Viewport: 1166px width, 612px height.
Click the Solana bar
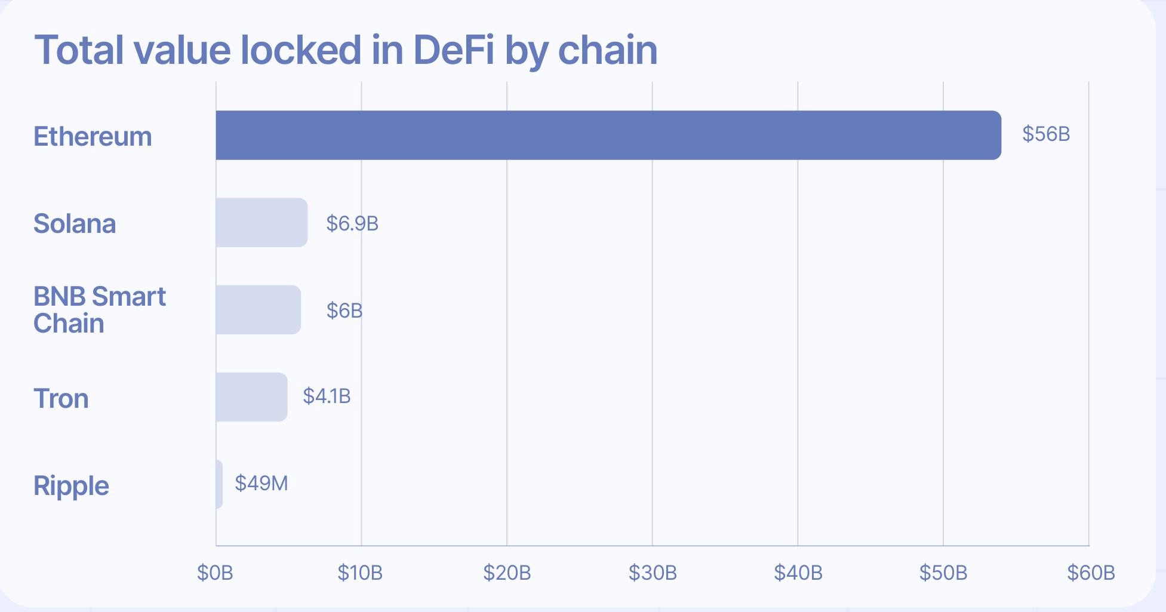(x=261, y=222)
